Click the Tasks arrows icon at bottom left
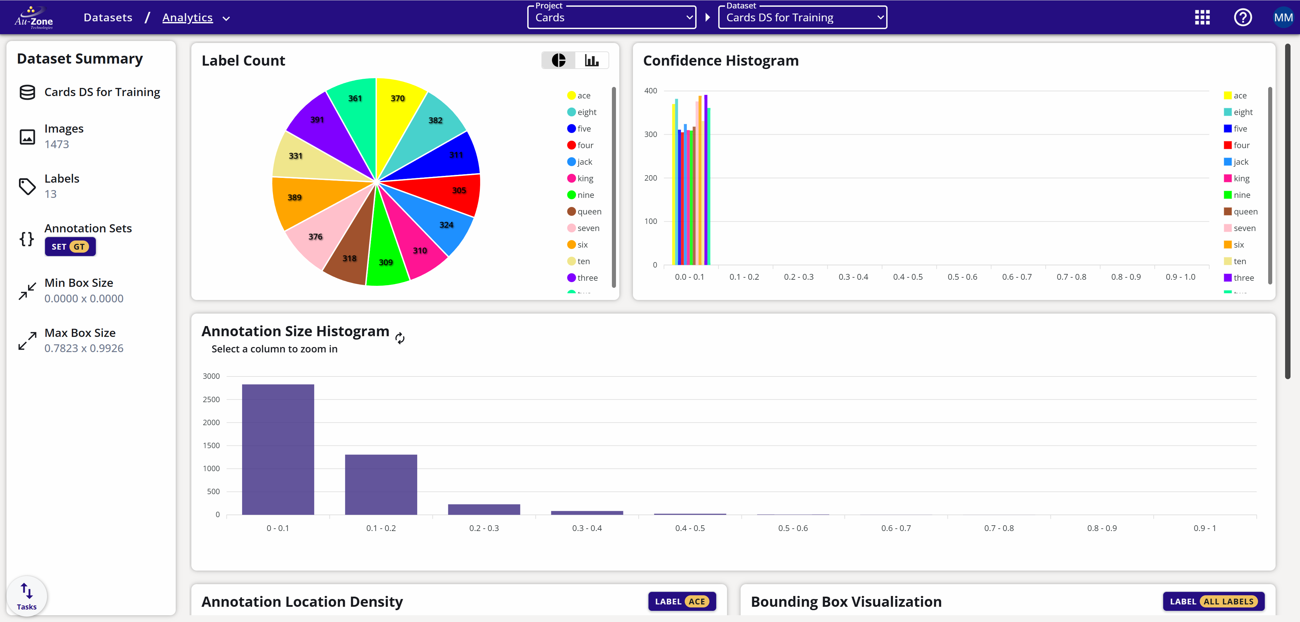 pyautogui.click(x=27, y=591)
